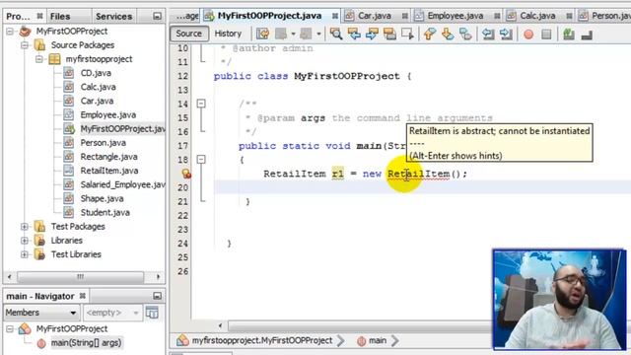631x355 pixels.
Task: Switch to Source view
Action: click(x=188, y=34)
